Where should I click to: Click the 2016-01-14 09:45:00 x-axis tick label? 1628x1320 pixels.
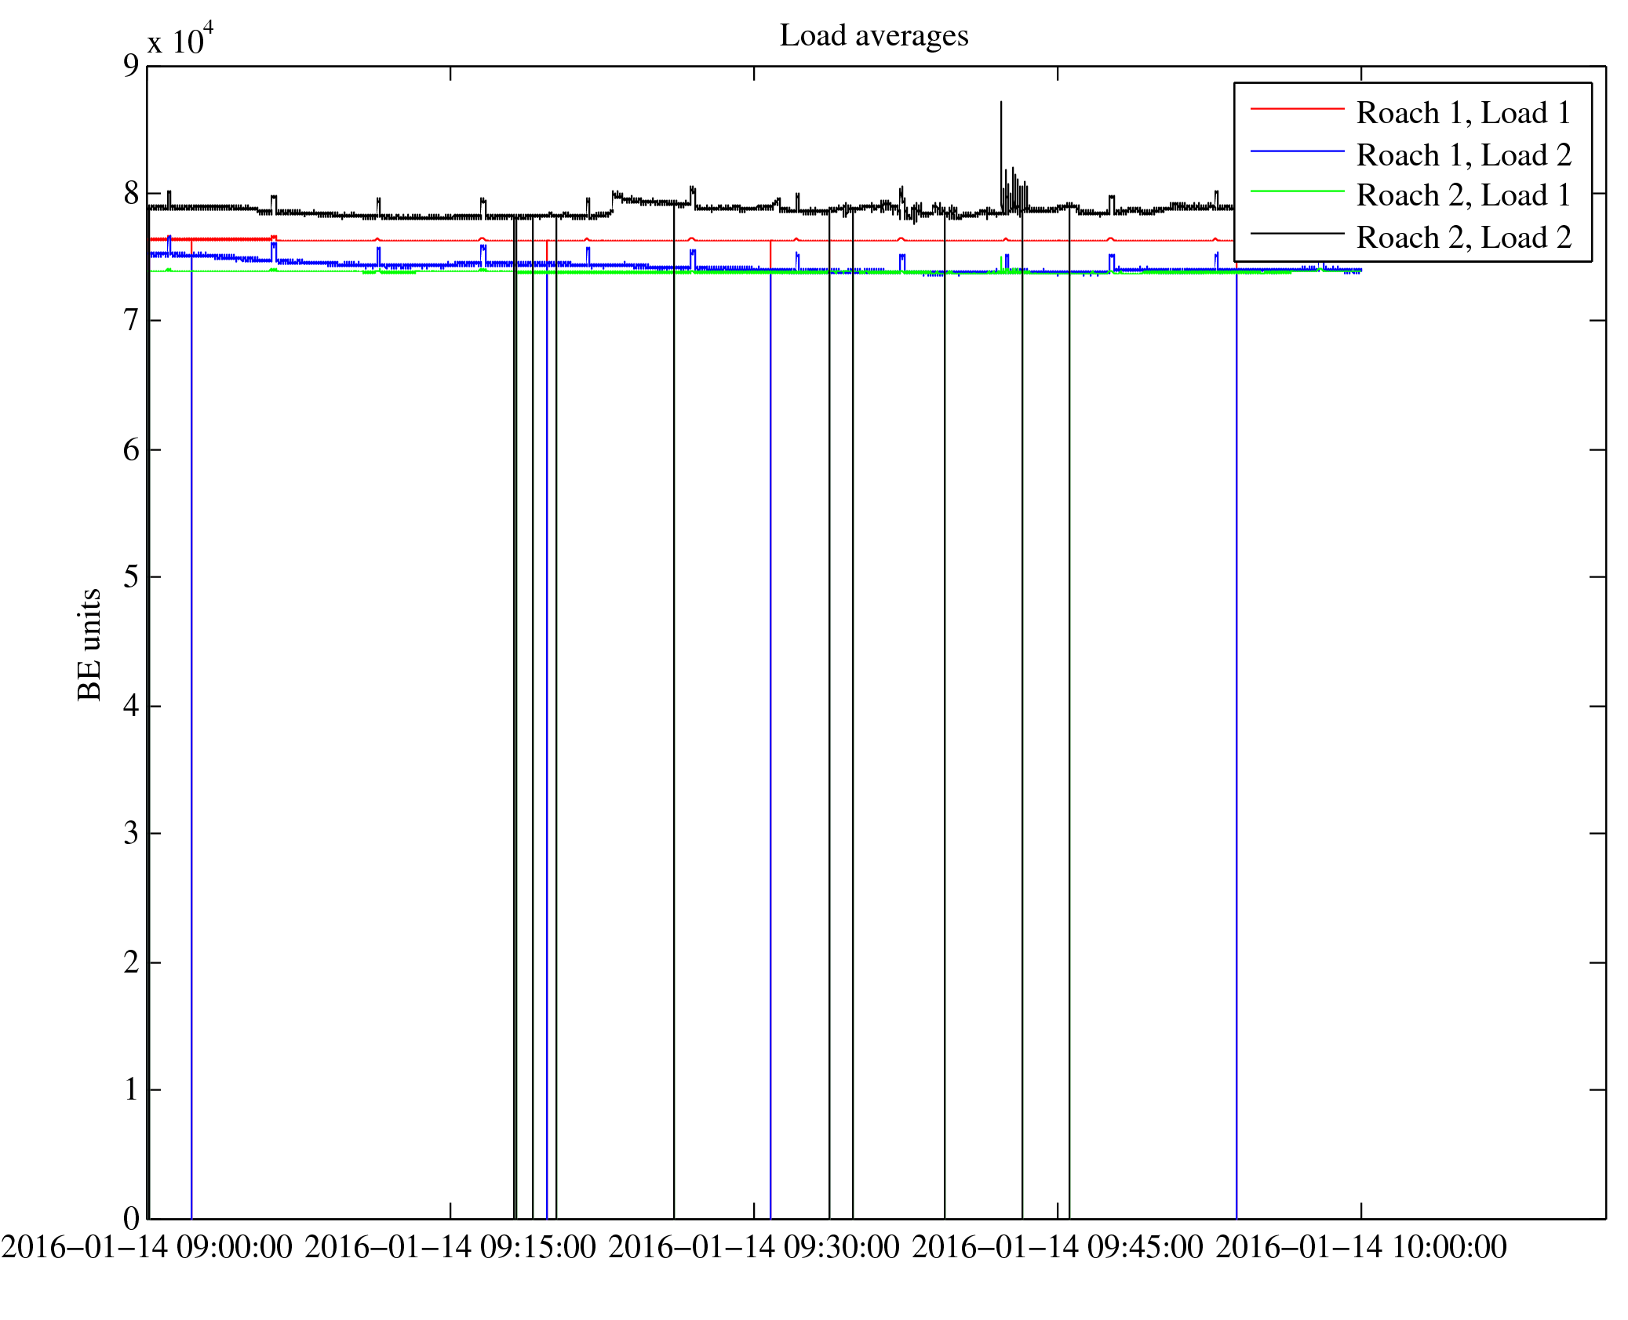pyautogui.click(x=1058, y=1247)
